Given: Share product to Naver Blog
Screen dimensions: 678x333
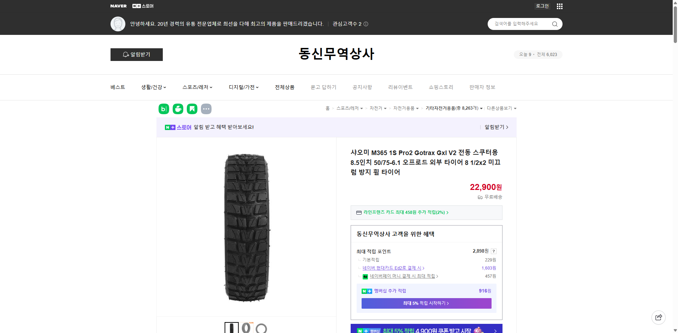Looking at the screenshot, I should 163,109.
